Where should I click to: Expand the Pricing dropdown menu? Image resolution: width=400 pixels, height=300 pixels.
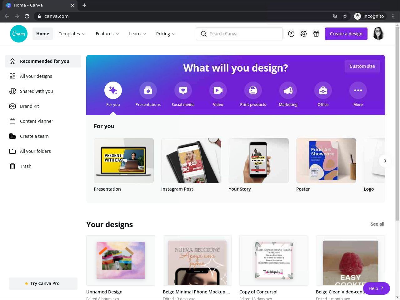(166, 34)
